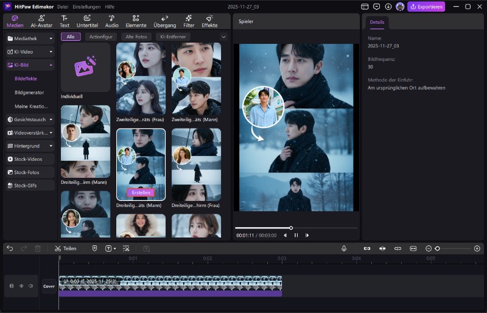Click the microphone voiceover icon
This screenshot has height=313, width=487.
[344, 248]
